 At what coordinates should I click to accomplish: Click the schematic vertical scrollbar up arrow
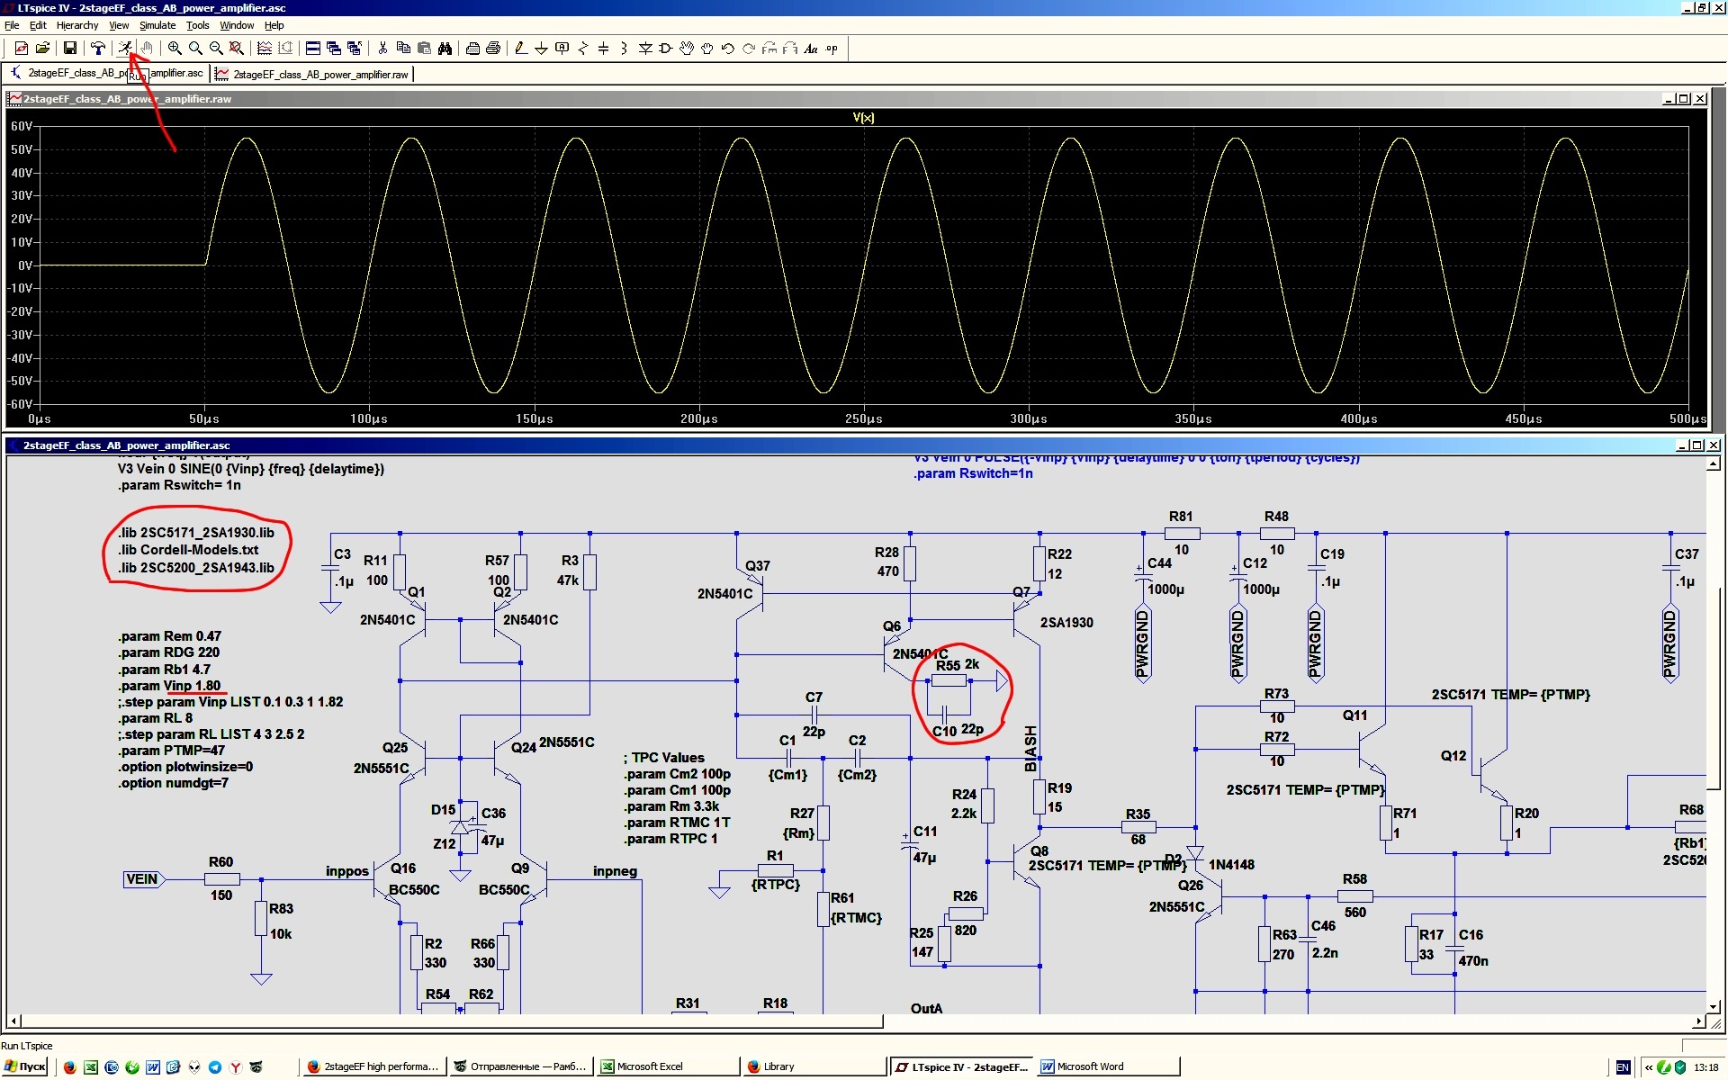[1713, 464]
